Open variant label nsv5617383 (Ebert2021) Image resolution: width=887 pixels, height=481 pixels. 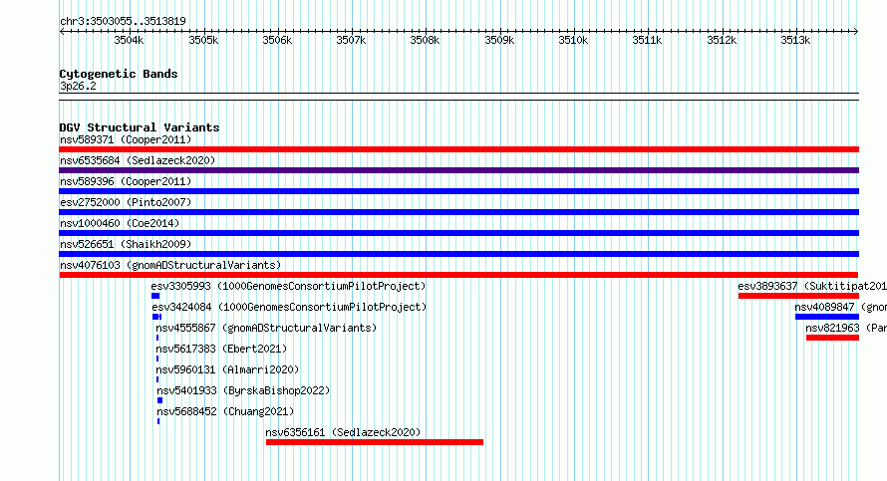point(221,349)
